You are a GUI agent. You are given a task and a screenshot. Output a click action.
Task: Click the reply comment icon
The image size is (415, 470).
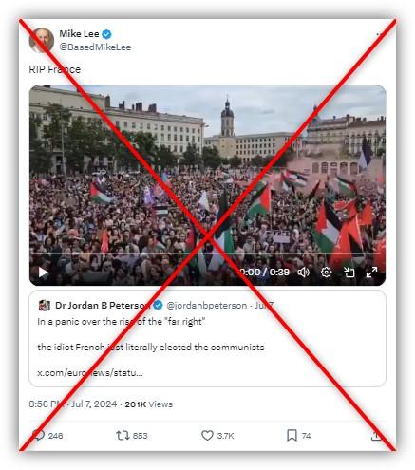(38, 436)
